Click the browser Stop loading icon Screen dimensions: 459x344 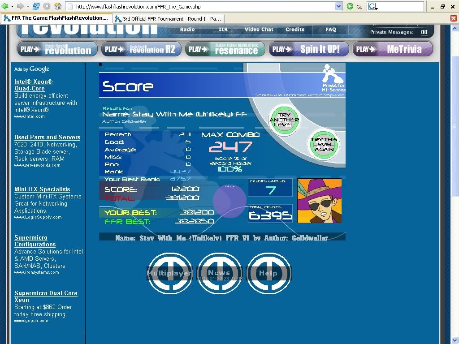point(47,6)
